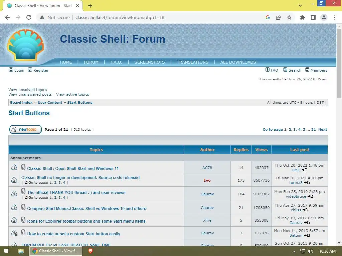The width and height of the screenshot is (342, 256).
Task: Click the Not secure warning icon
Action: coord(42,17)
